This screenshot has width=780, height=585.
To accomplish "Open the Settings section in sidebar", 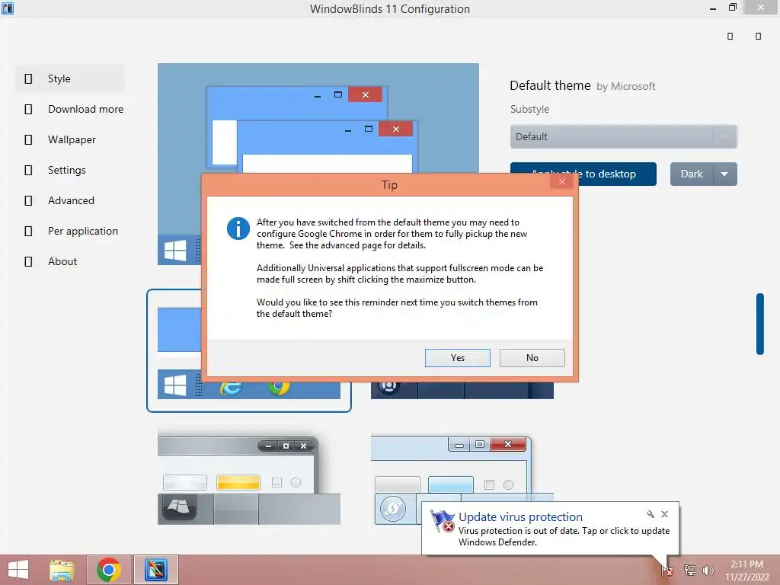I will pyautogui.click(x=67, y=170).
